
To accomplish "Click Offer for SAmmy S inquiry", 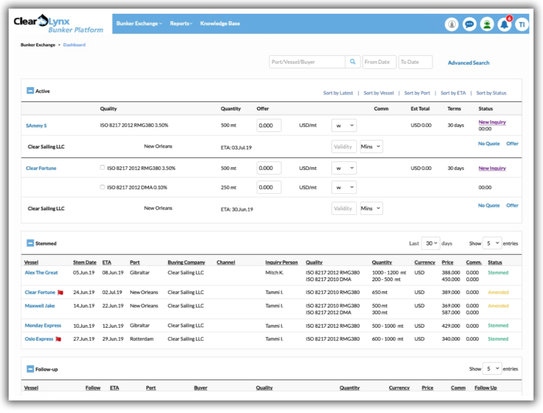I will tap(512, 144).
